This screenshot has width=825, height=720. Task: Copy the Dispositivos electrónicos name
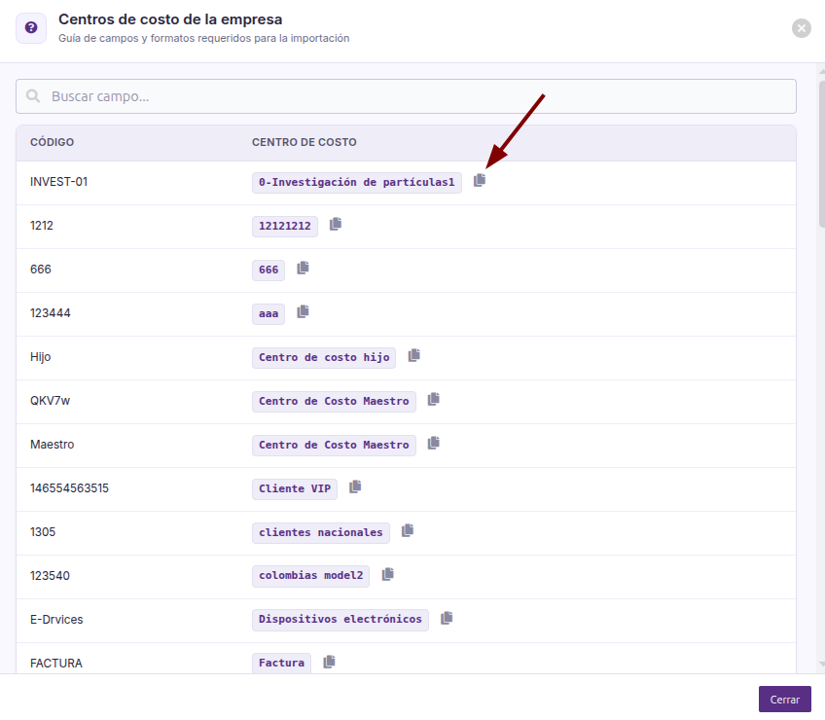coord(447,618)
